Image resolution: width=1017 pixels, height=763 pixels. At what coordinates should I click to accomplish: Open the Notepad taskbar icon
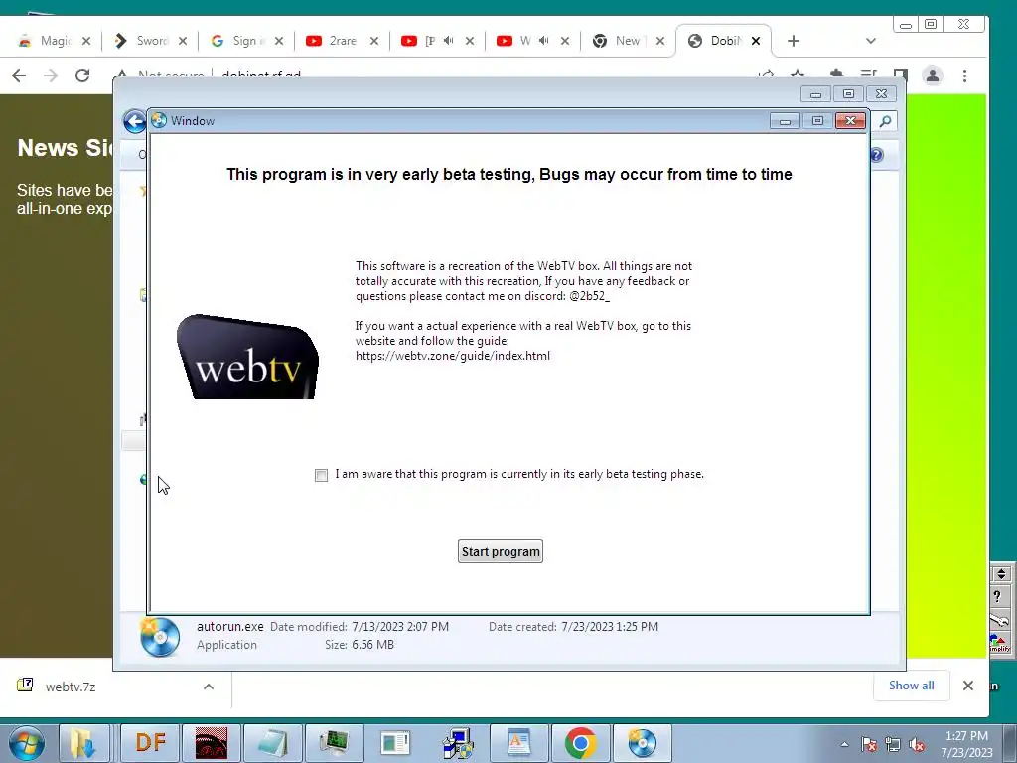click(272, 743)
